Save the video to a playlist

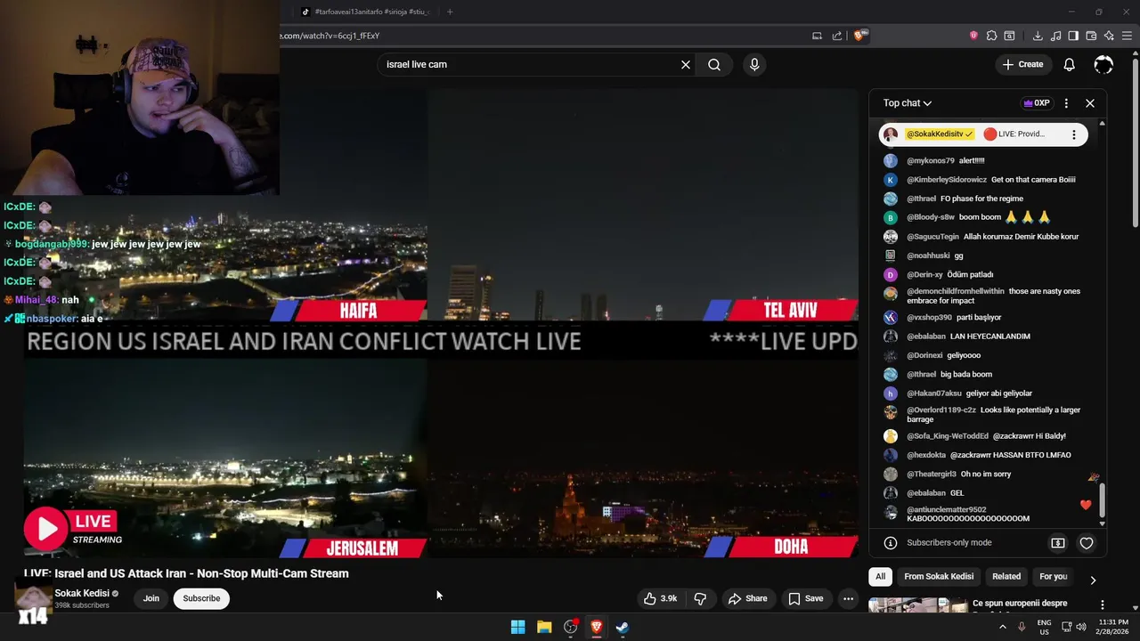coord(805,598)
